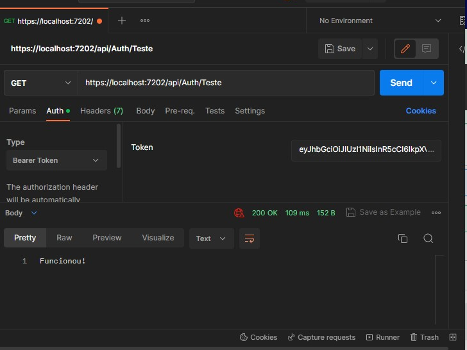
Task: Copy the response body to clipboard
Action: pos(403,238)
